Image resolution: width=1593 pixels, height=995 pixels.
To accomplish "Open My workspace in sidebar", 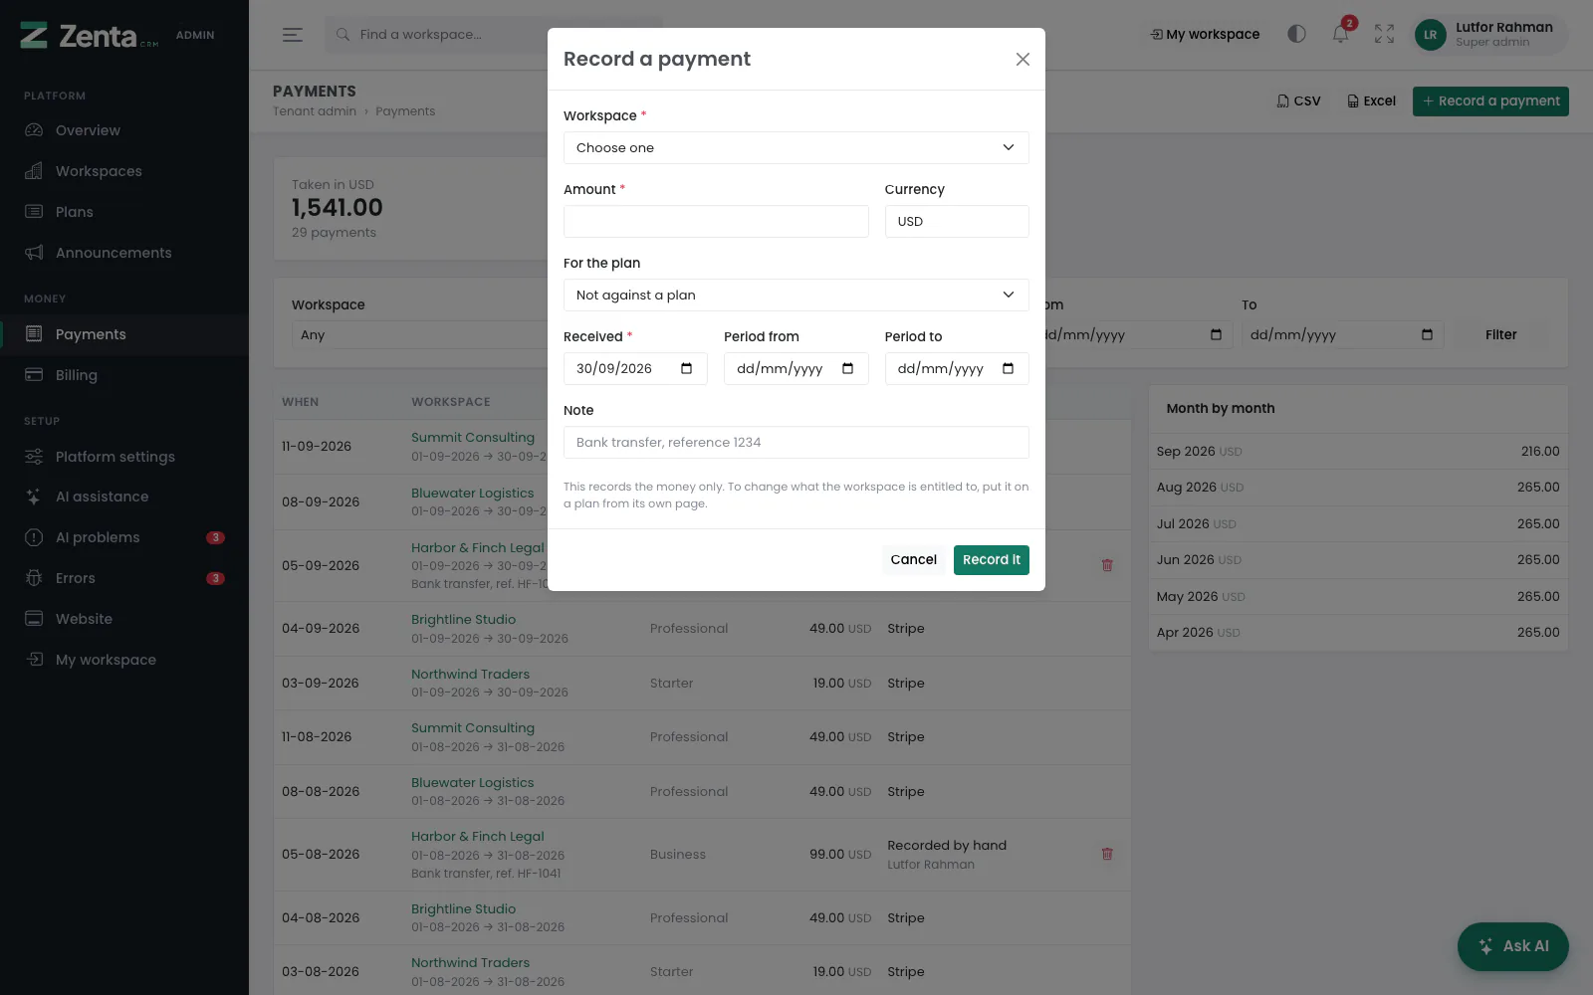I will pos(124,660).
